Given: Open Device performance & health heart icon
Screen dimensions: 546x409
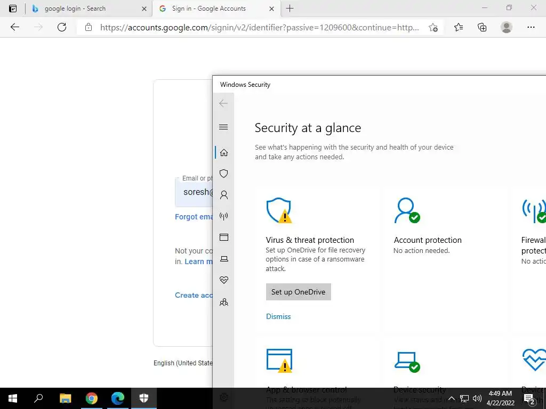Looking at the screenshot, I should tap(224, 280).
